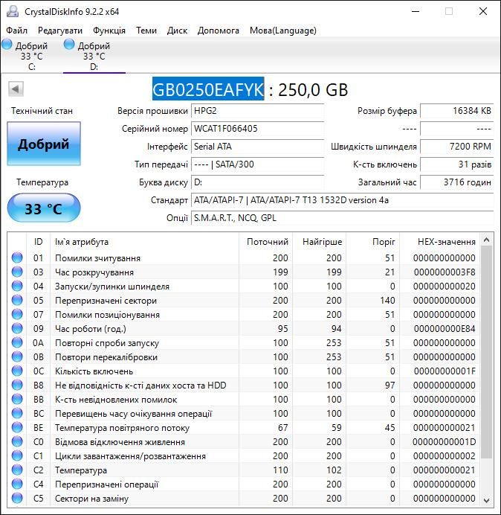This screenshot has height=515, width=501.
Task: Click the 31 разів power-on count field
Action: [x=456, y=164]
